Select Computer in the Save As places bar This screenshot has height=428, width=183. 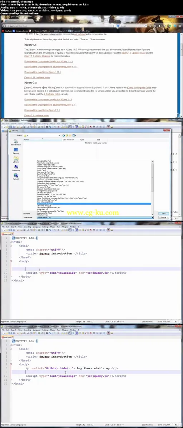point(16,168)
